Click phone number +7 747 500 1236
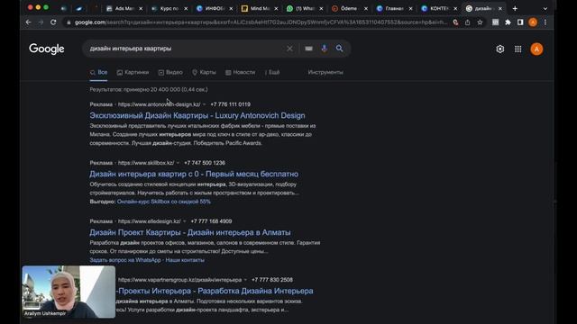The height and width of the screenshot is (324, 577). point(205,163)
